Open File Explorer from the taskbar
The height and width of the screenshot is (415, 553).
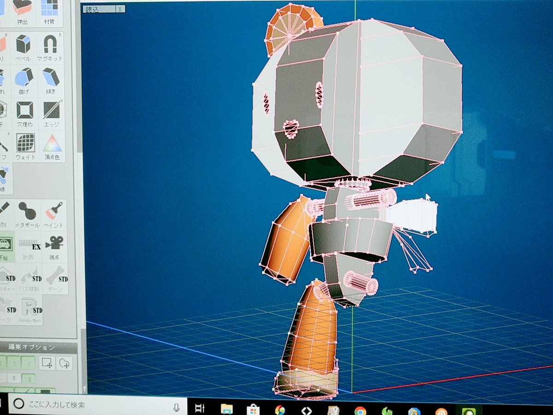[x=226, y=409]
